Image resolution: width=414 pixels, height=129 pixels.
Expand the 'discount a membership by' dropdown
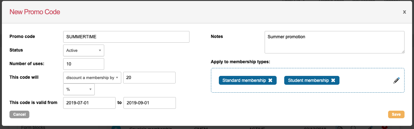92,77
